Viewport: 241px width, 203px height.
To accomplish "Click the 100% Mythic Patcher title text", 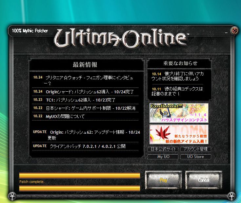I will coord(30,31).
